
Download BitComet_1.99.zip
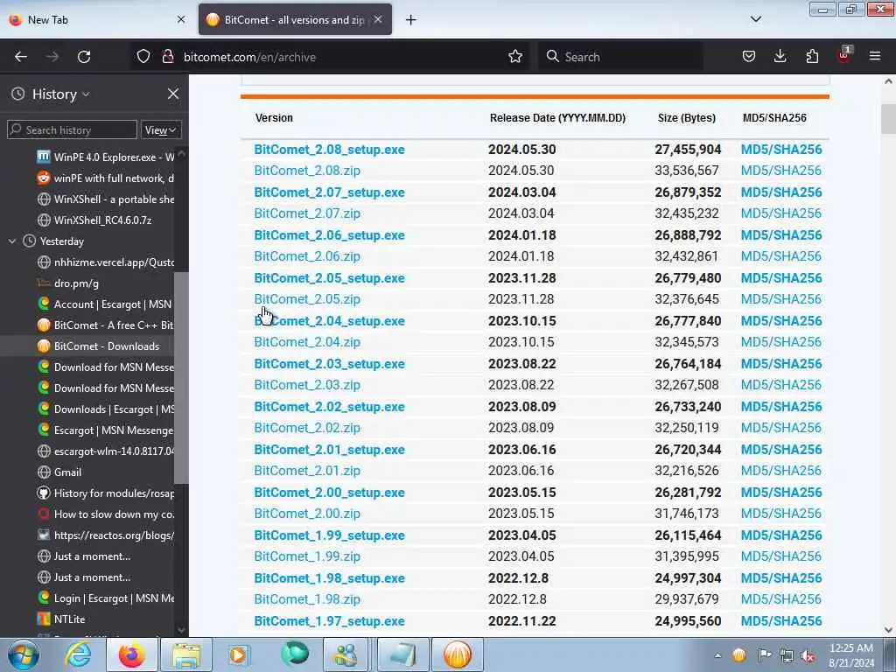click(x=307, y=556)
